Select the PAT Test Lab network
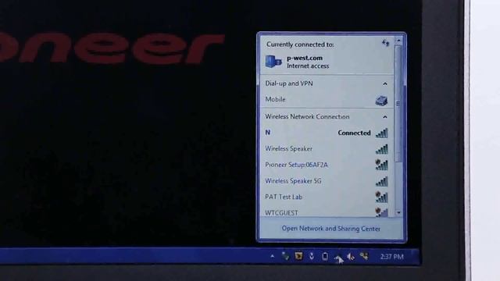The width and height of the screenshot is (500, 281). click(327, 197)
